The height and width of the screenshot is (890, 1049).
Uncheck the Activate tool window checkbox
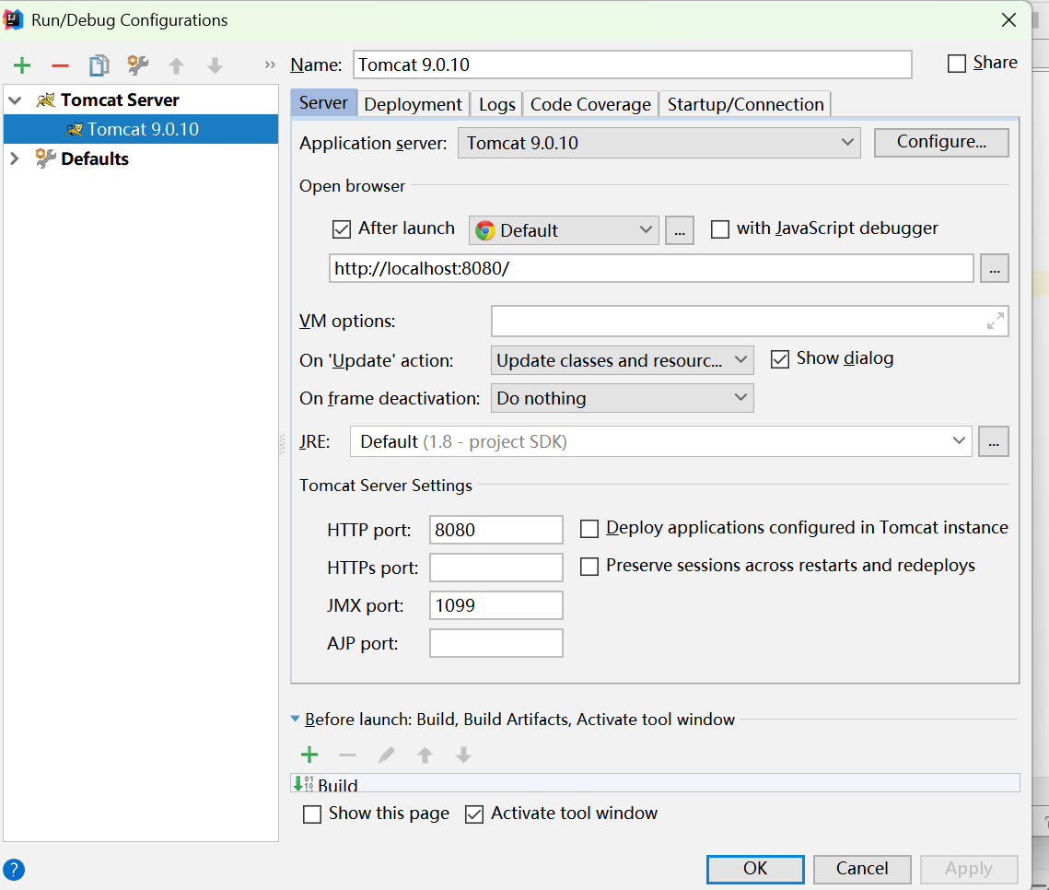474,814
